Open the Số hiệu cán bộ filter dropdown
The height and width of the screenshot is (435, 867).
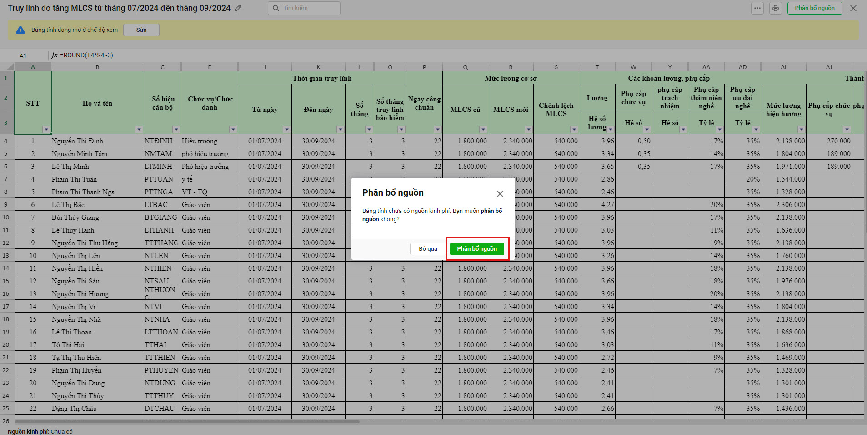(x=176, y=130)
